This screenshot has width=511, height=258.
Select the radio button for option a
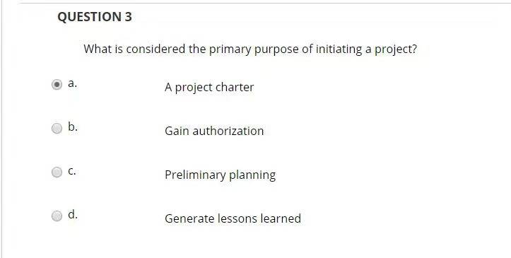(x=57, y=85)
